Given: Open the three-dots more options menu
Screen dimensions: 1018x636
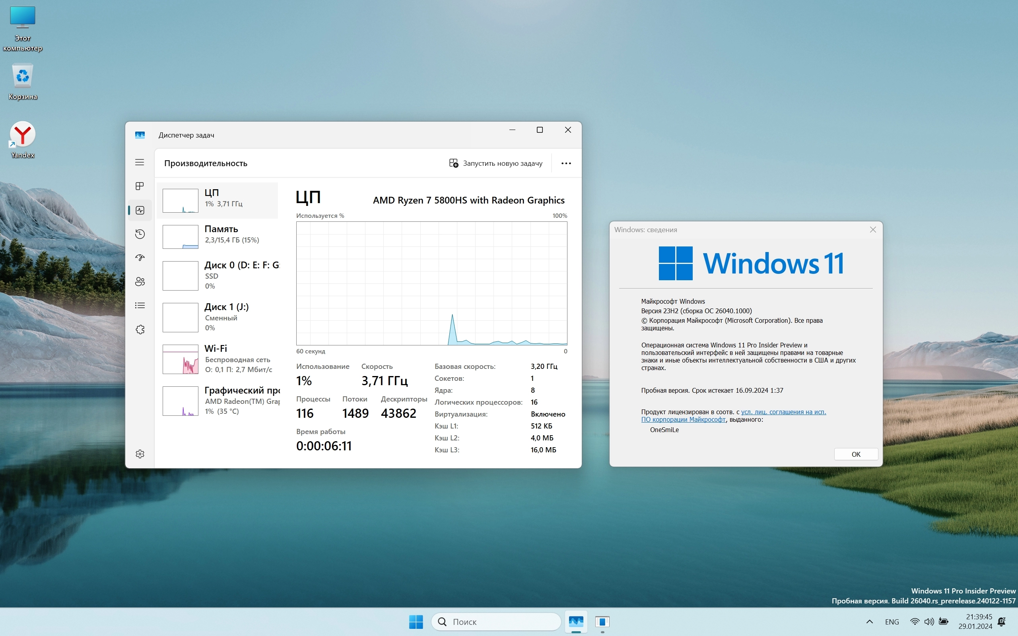Looking at the screenshot, I should 566,163.
